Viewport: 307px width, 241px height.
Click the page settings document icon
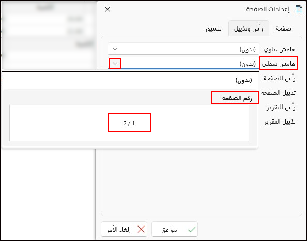(x=299, y=9)
